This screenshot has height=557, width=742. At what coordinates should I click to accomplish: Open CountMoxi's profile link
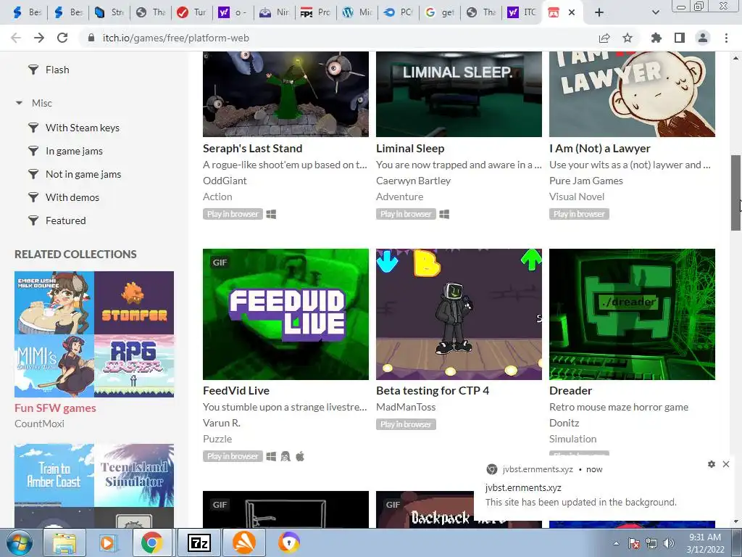[39, 424]
